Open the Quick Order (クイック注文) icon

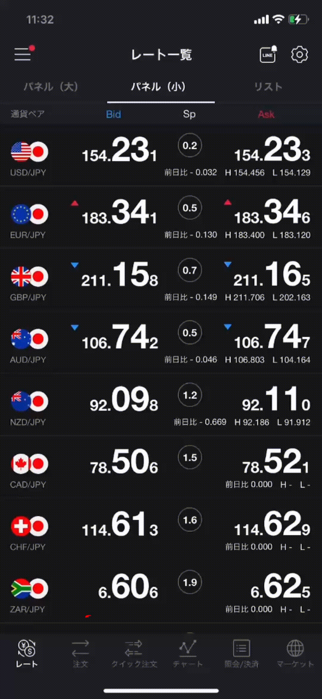(134, 653)
